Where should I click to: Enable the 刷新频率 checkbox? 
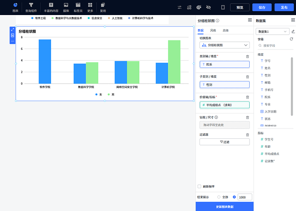tap(199, 187)
